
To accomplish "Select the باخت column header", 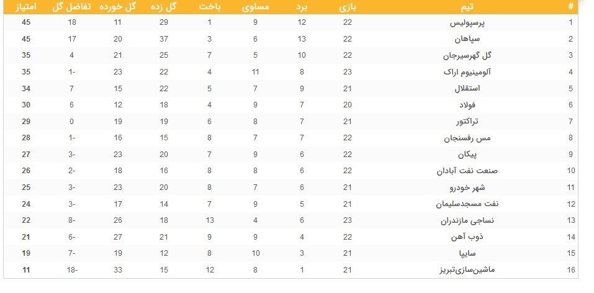I will (x=210, y=7).
